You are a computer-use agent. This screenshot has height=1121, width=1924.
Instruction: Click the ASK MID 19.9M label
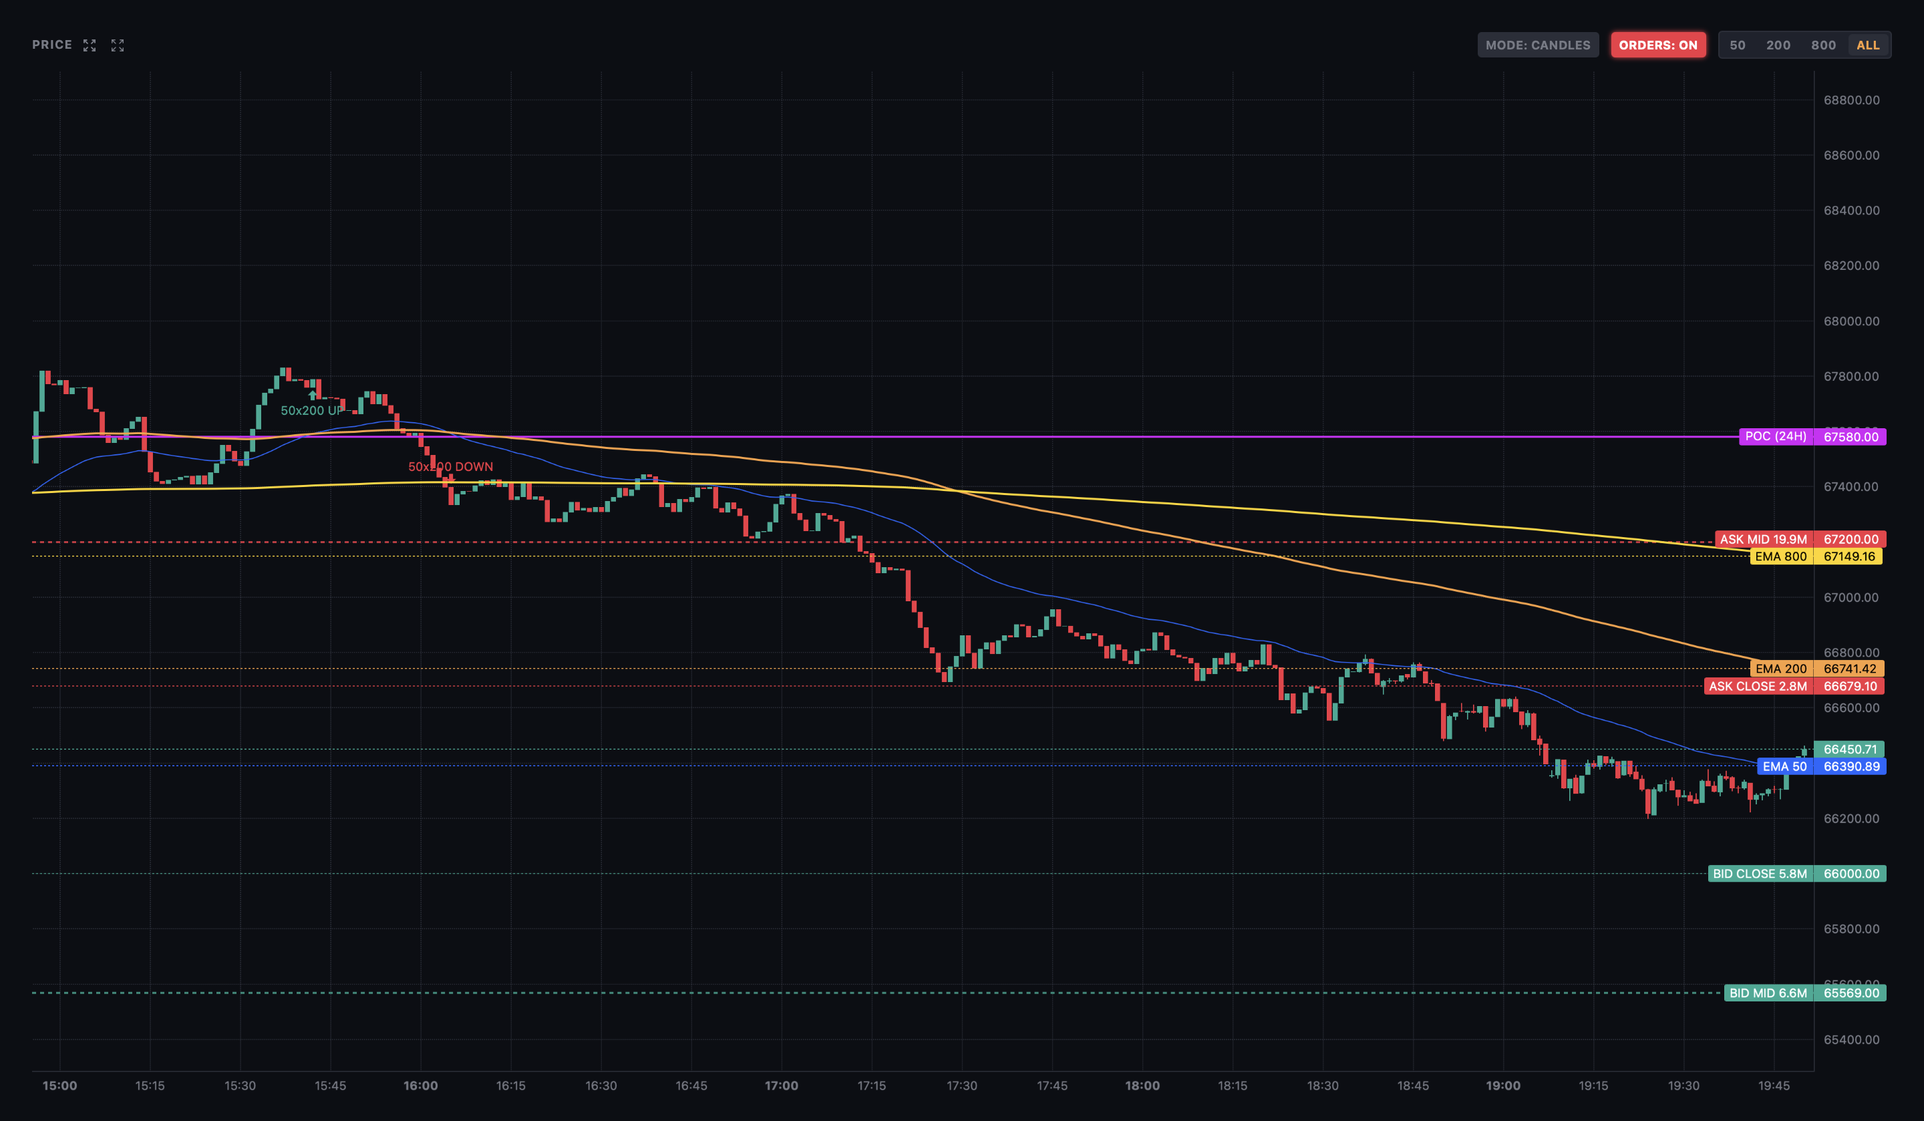(1763, 539)
